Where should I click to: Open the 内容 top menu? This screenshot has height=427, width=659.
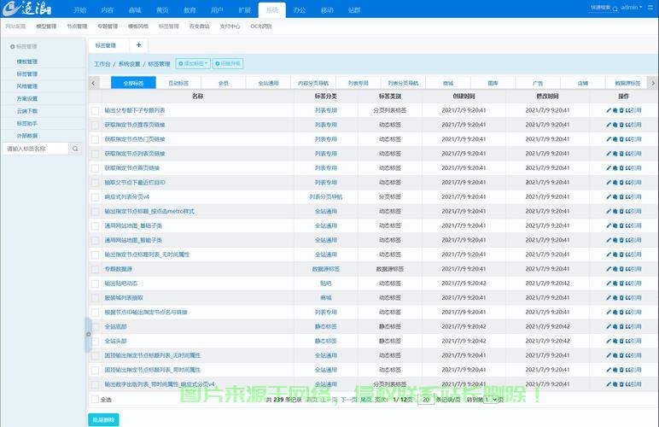point(108,9)
